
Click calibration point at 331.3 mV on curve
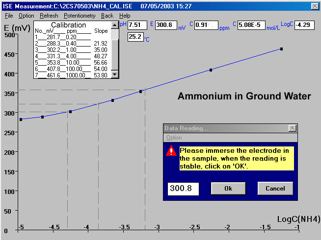coord(112,100)
